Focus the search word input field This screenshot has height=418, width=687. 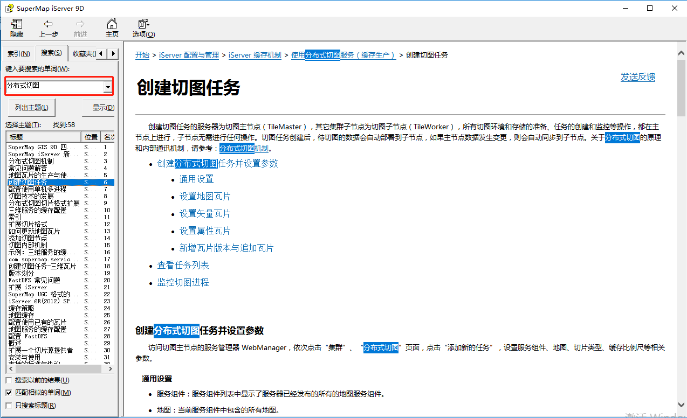[55, 86]
